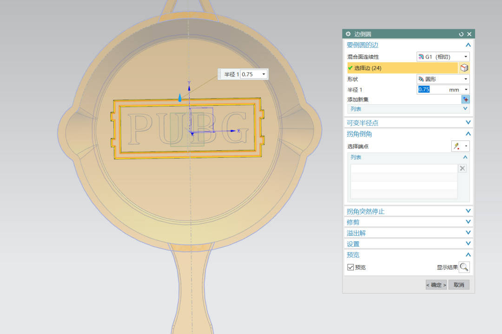
Task: Open the on-canvas radius 0.75 dropdown arrow
Action: pyautogui.click(x=264, y=74)
